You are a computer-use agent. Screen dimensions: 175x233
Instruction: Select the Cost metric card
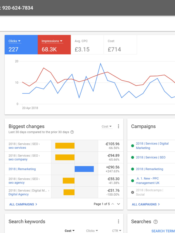tap(120, 45)
